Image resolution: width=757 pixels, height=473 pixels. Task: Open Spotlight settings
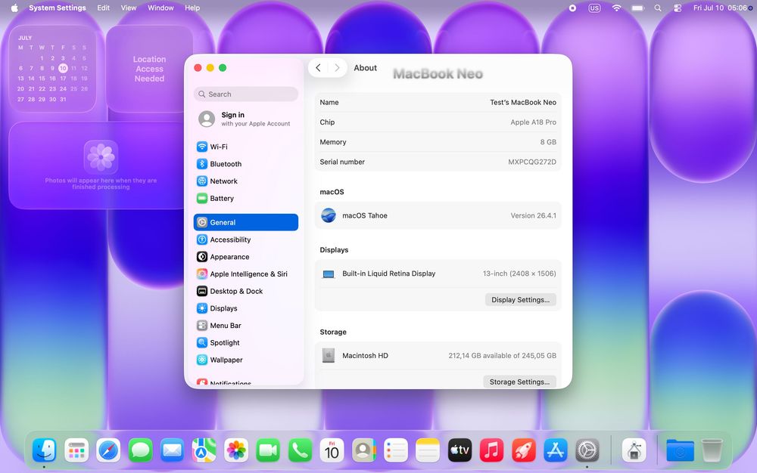246,343
